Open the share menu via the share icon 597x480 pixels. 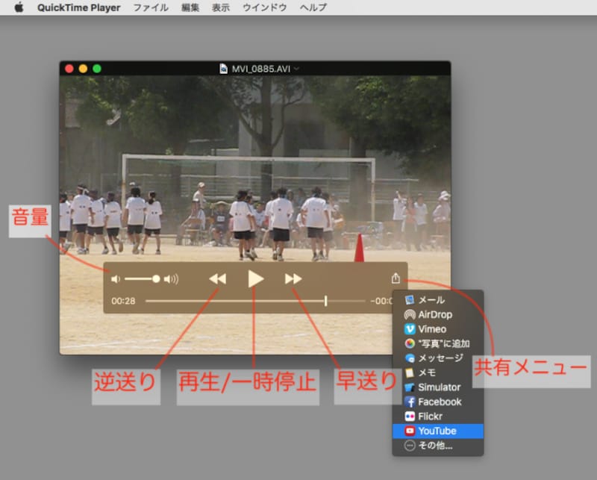[x=396, y=277]
